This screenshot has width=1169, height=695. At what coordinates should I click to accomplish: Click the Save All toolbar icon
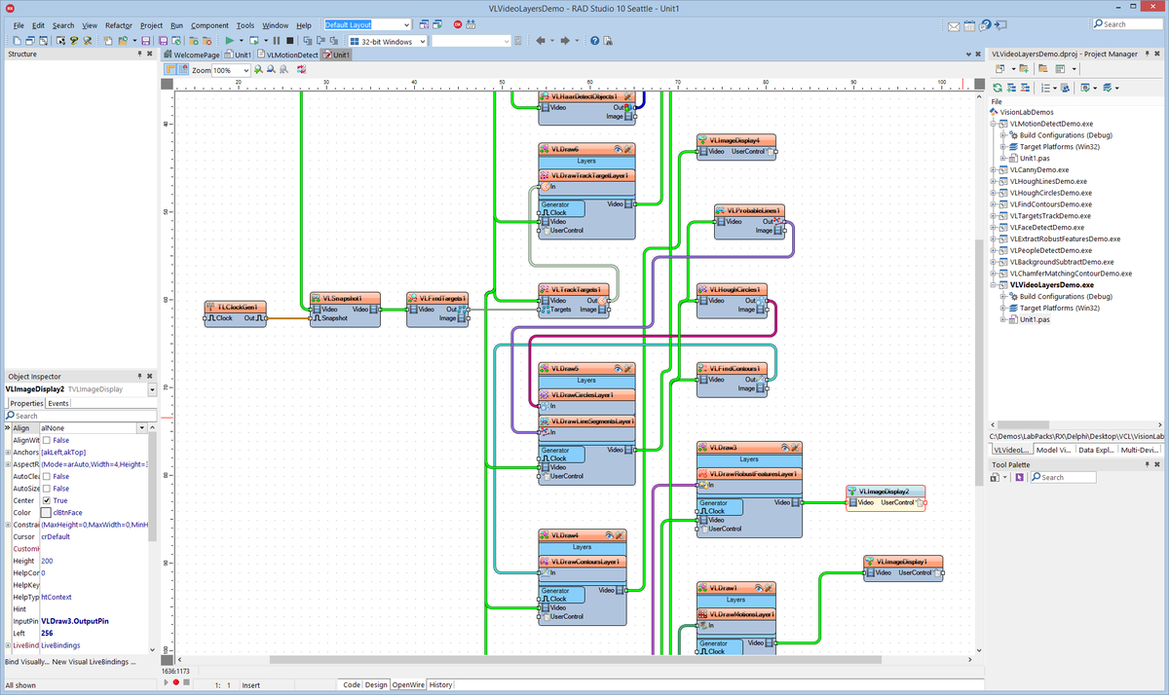point(164,41)
